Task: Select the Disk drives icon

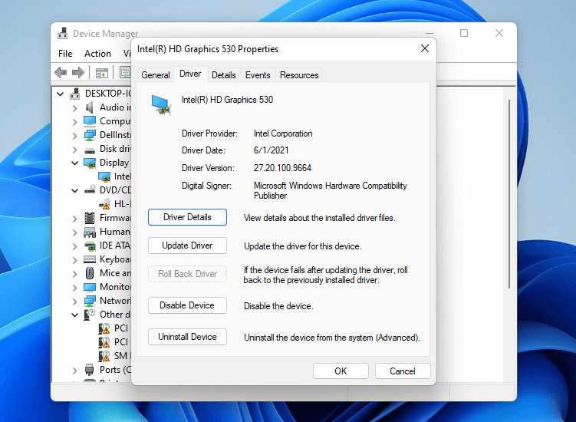Action: coord(90,150)
